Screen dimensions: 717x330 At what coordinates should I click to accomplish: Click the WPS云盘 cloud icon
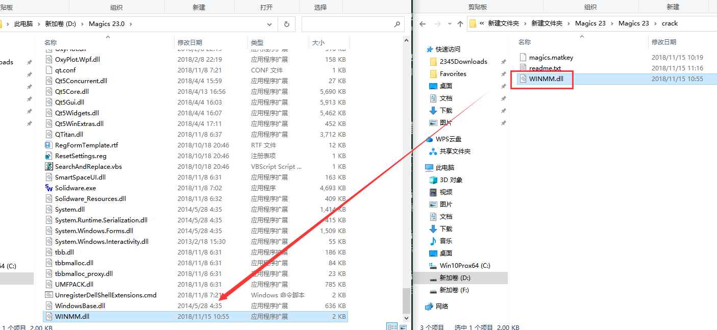(430, 139)
